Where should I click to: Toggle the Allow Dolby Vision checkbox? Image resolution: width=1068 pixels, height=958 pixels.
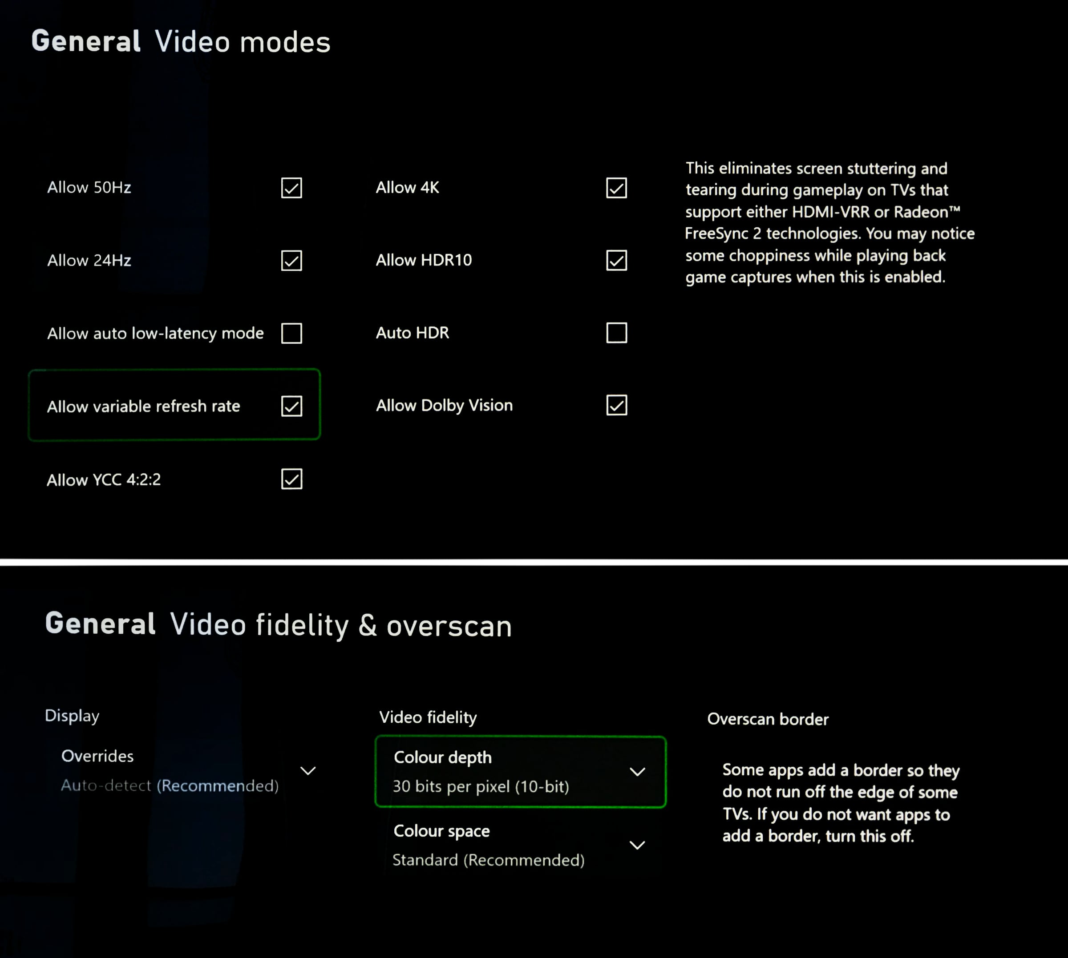616,405
